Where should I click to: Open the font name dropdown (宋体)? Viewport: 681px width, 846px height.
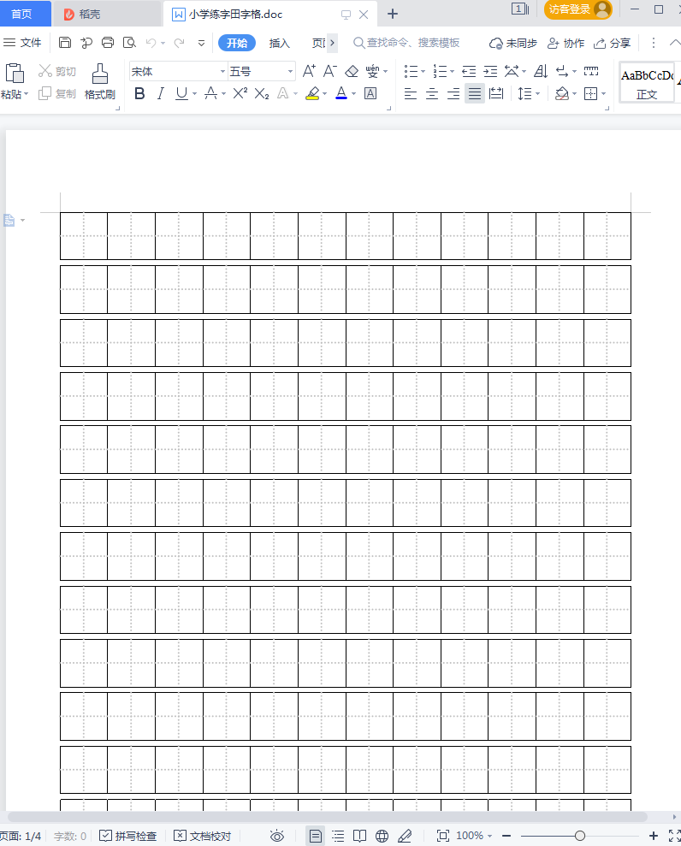(178, 72)
